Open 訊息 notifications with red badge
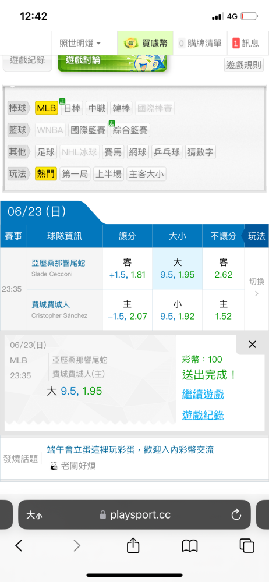Screen dimensions: 269x582 click(246, 43)
